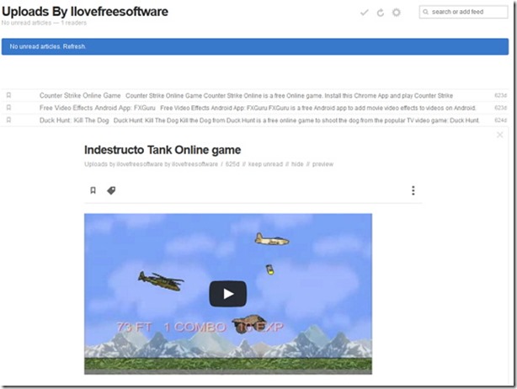Click the preview link
The height and width of the screenshot is (389, 517).
pyautogui.click(x=322, y=164)
